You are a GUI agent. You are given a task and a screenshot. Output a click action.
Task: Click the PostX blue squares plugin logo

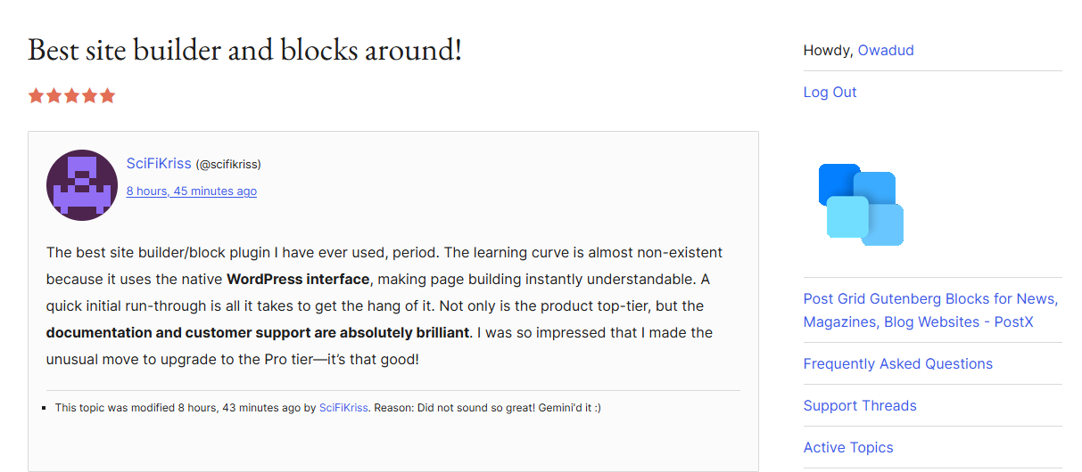861,205
